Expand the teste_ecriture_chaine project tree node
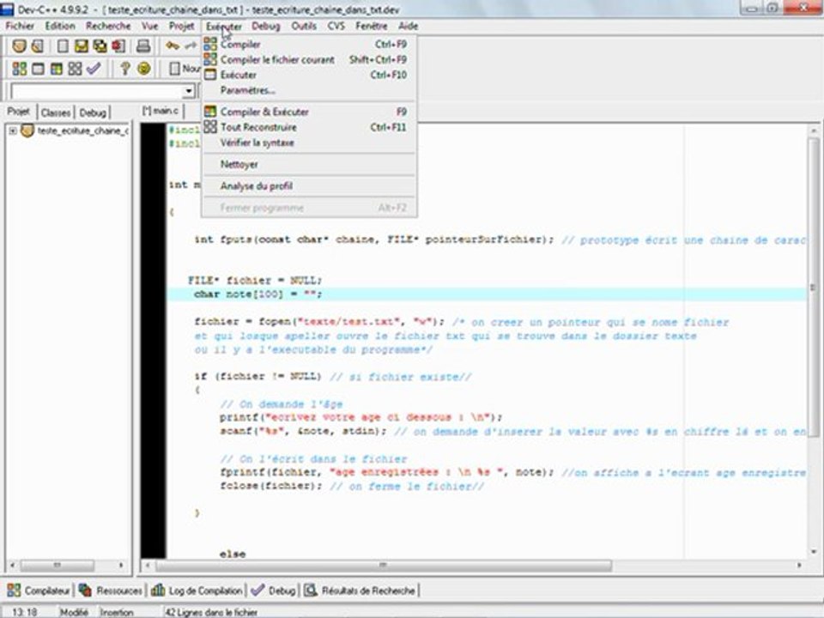Image resolution: width=824 pixels, height=618 pixels. coord(12,130)
